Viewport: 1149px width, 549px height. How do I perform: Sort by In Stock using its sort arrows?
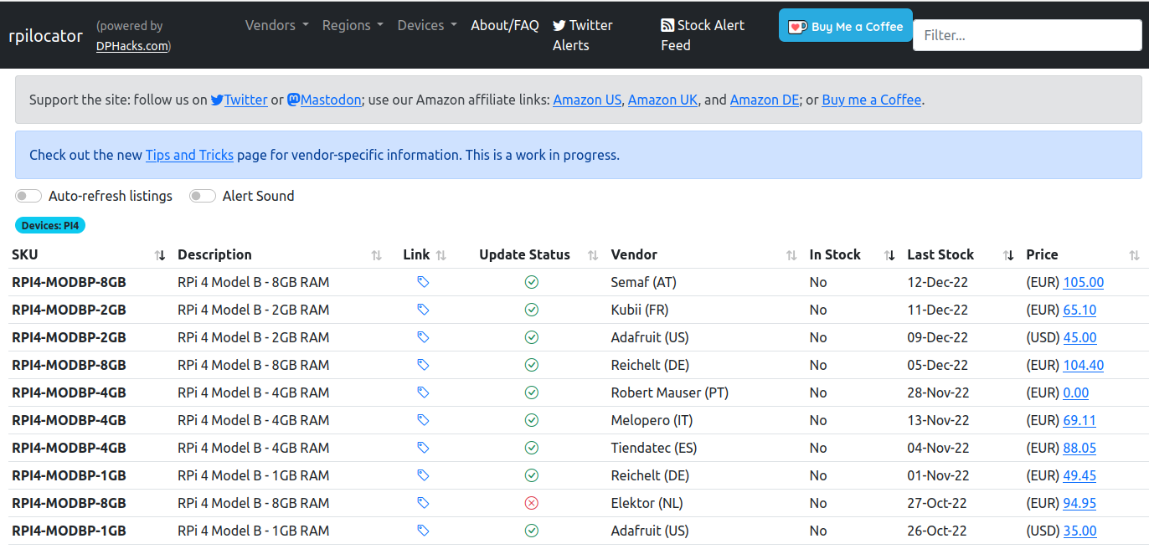pyautogui.click(x=889, y=255)
